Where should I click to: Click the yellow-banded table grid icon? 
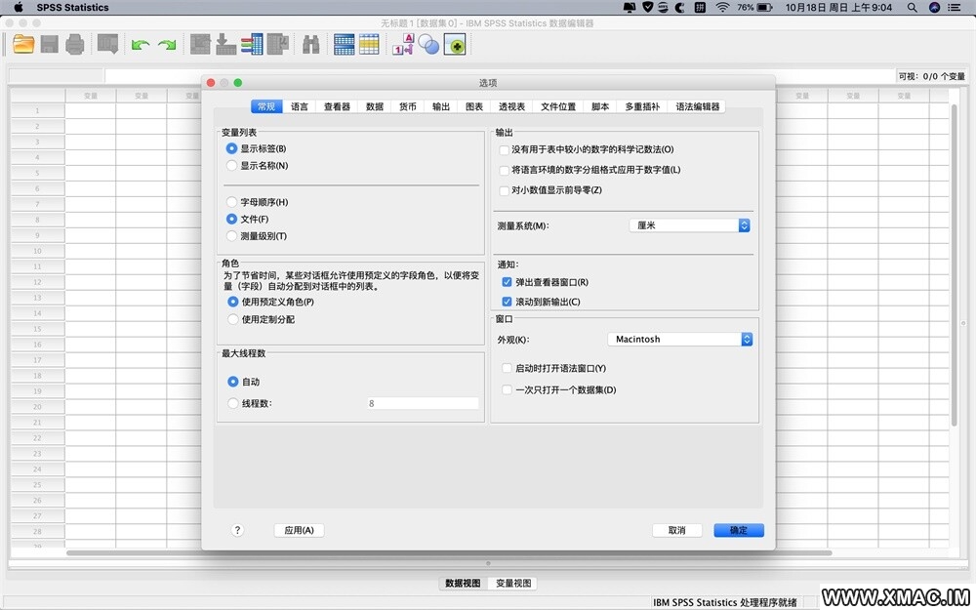(369, 44)
